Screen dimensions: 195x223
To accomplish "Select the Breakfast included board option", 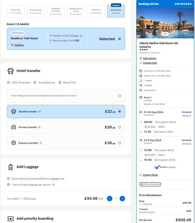I will coord(56,11).
